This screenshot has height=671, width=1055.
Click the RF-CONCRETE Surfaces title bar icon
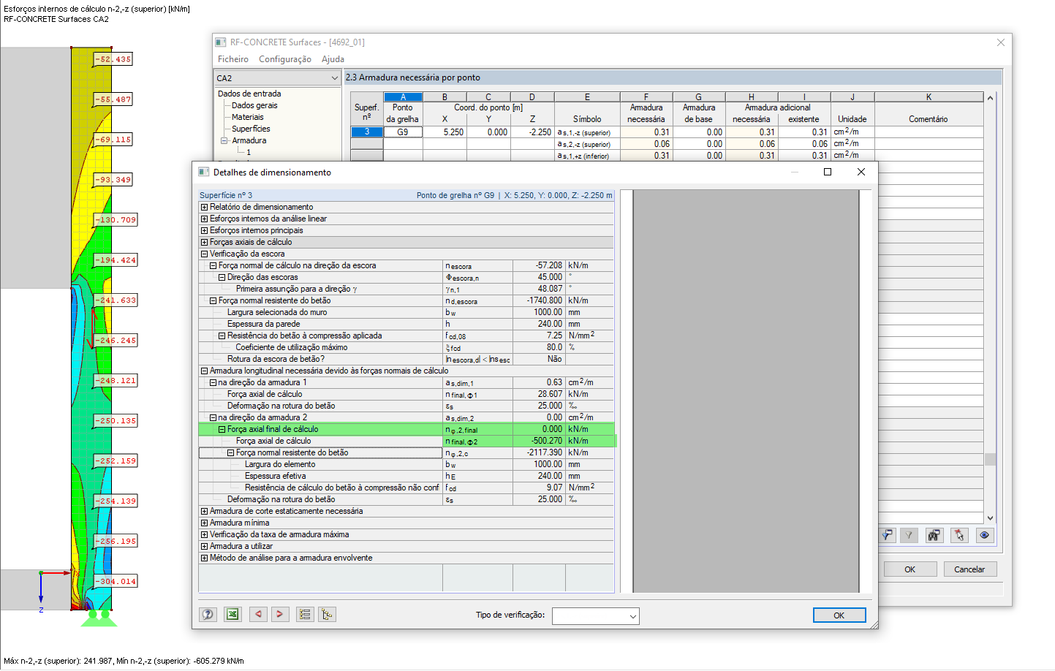tap(221, 42)
